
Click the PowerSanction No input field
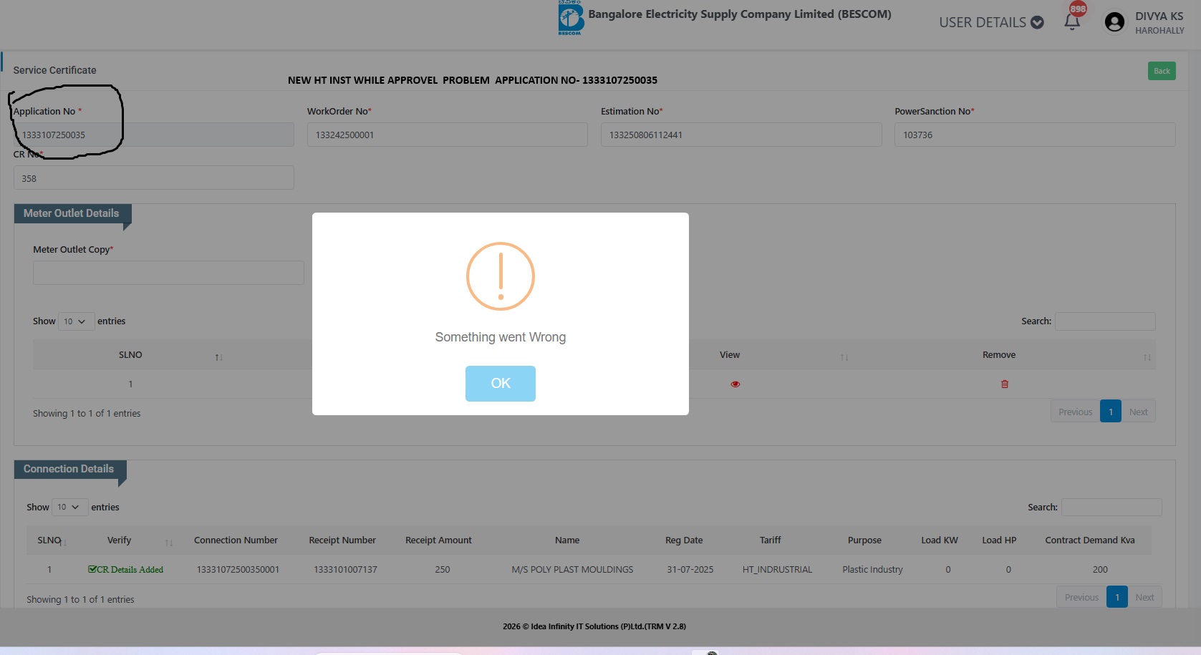(1035, 135)
